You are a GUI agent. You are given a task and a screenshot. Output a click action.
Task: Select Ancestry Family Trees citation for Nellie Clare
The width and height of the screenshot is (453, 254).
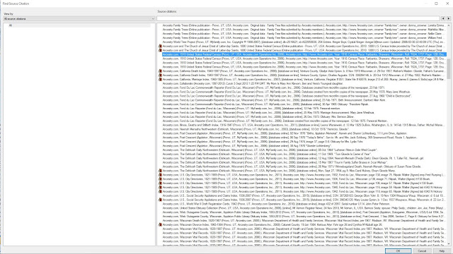304,34
